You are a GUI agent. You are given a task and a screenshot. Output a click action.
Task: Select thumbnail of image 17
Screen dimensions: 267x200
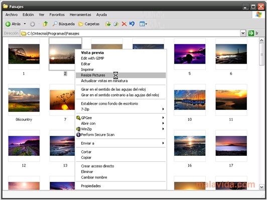(231, 146)
